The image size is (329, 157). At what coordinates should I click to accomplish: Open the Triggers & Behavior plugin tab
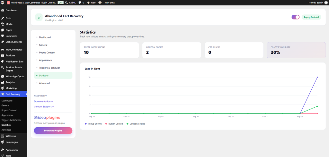coord(53,68)
